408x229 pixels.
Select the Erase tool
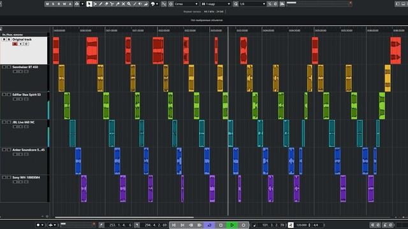[x=106, y=4]
